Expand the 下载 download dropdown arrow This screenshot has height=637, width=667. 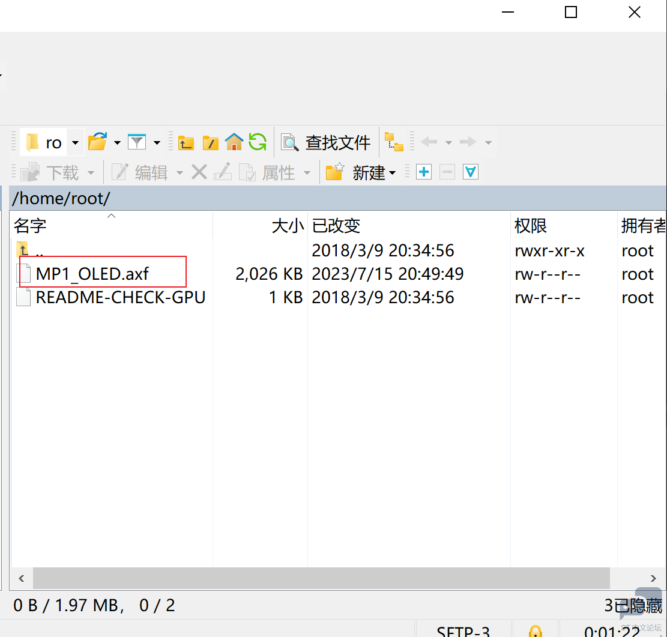pyautogui.click(x=91, y=173)
